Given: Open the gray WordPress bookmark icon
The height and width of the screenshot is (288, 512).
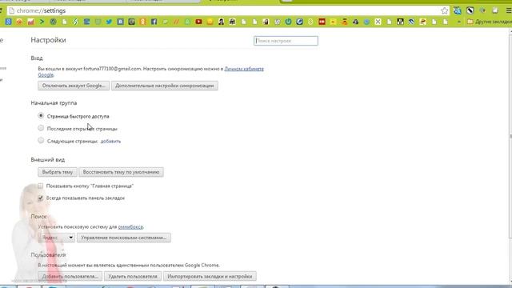Looking at the screenshot, I should pos(278,22).
